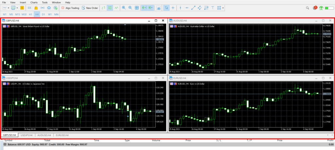Screen dimensions: 335x150
Task: Click the New Order button
Action: 90,8
